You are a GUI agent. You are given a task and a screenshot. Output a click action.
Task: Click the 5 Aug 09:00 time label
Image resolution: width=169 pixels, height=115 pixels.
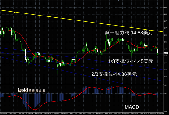(x=161, y=113)
